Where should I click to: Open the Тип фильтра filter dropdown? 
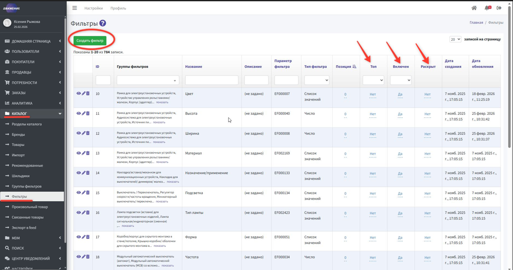[316, 80]
